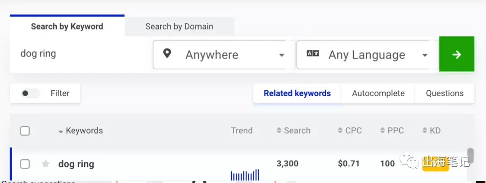
Task: Click the green arrow search button
Action: pos(457,54)
